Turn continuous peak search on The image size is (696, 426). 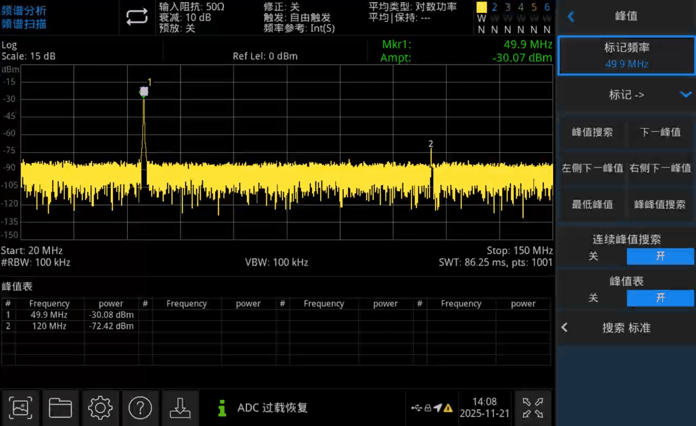point(660,256)
